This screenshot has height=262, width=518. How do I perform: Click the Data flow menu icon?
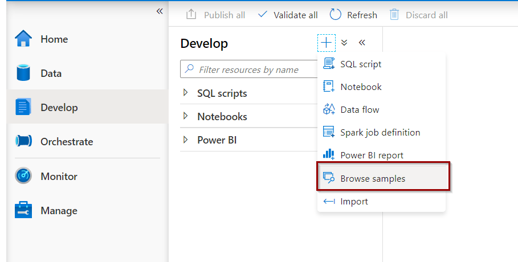[x=329, y=109]
